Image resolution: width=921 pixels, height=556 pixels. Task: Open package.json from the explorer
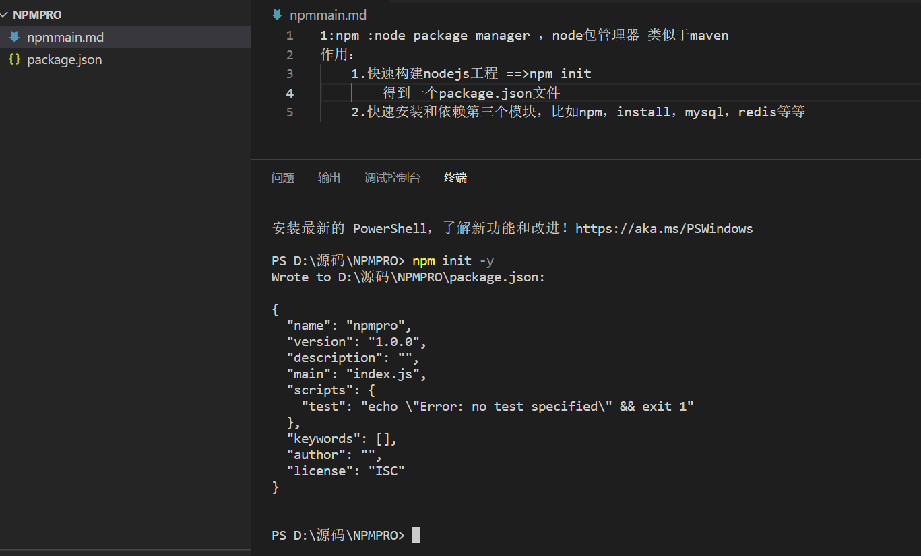[x=64, y=59]
